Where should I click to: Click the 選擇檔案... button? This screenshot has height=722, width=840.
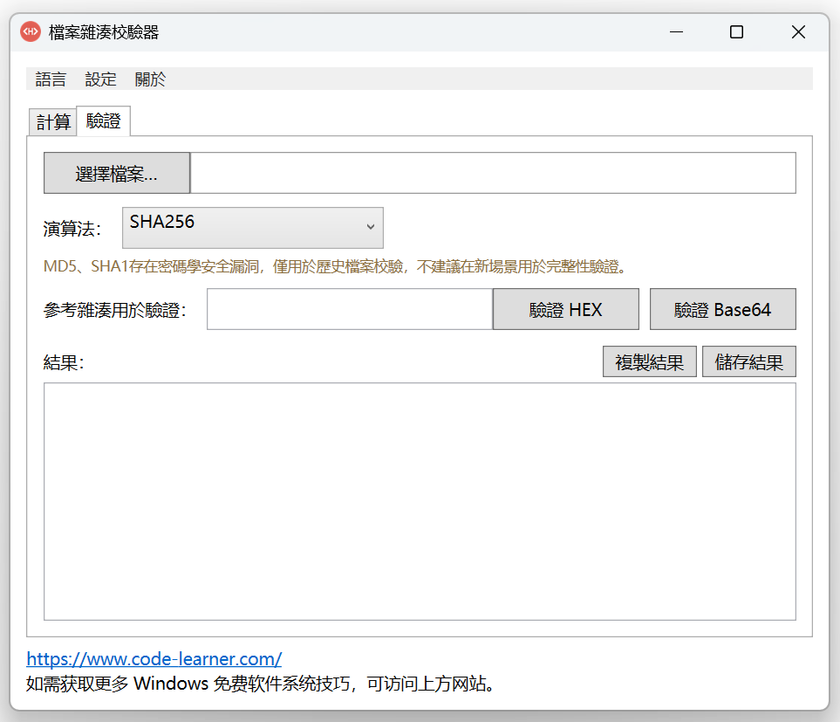pos(117,173)
